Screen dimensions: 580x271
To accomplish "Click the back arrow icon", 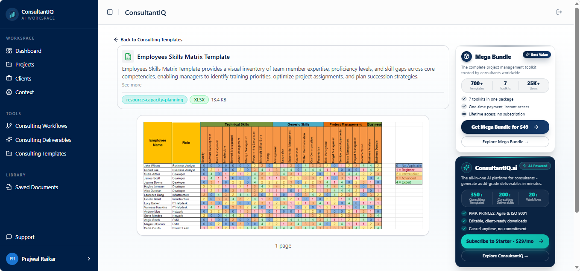I will (116, 40).
